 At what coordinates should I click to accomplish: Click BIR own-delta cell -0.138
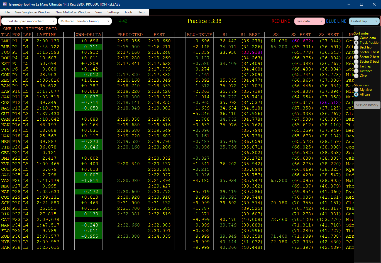(88, 214)
